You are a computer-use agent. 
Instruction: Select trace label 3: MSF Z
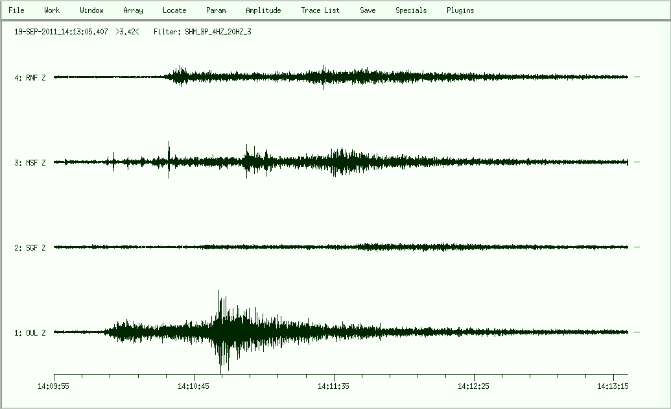pyautogui.click(x=30, y=163)
